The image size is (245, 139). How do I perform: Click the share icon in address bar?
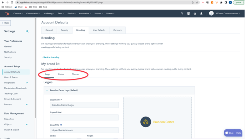192,2
